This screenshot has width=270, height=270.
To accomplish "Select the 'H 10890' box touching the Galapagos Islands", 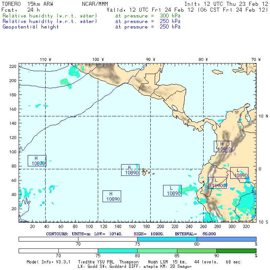I will tap(130, 170).
